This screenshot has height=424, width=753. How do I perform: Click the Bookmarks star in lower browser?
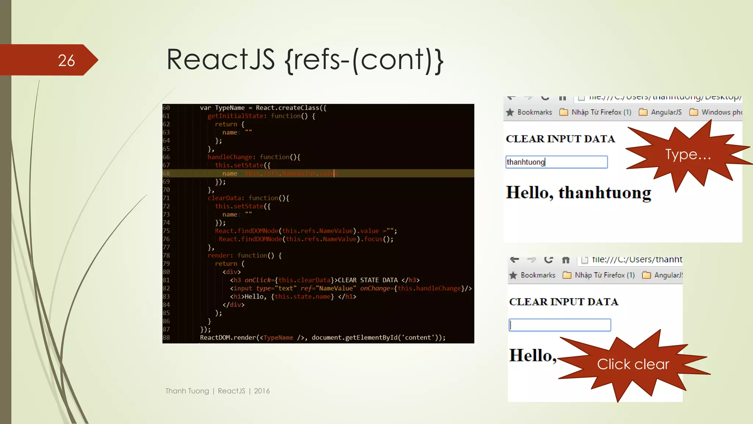[x=513, y=275]
